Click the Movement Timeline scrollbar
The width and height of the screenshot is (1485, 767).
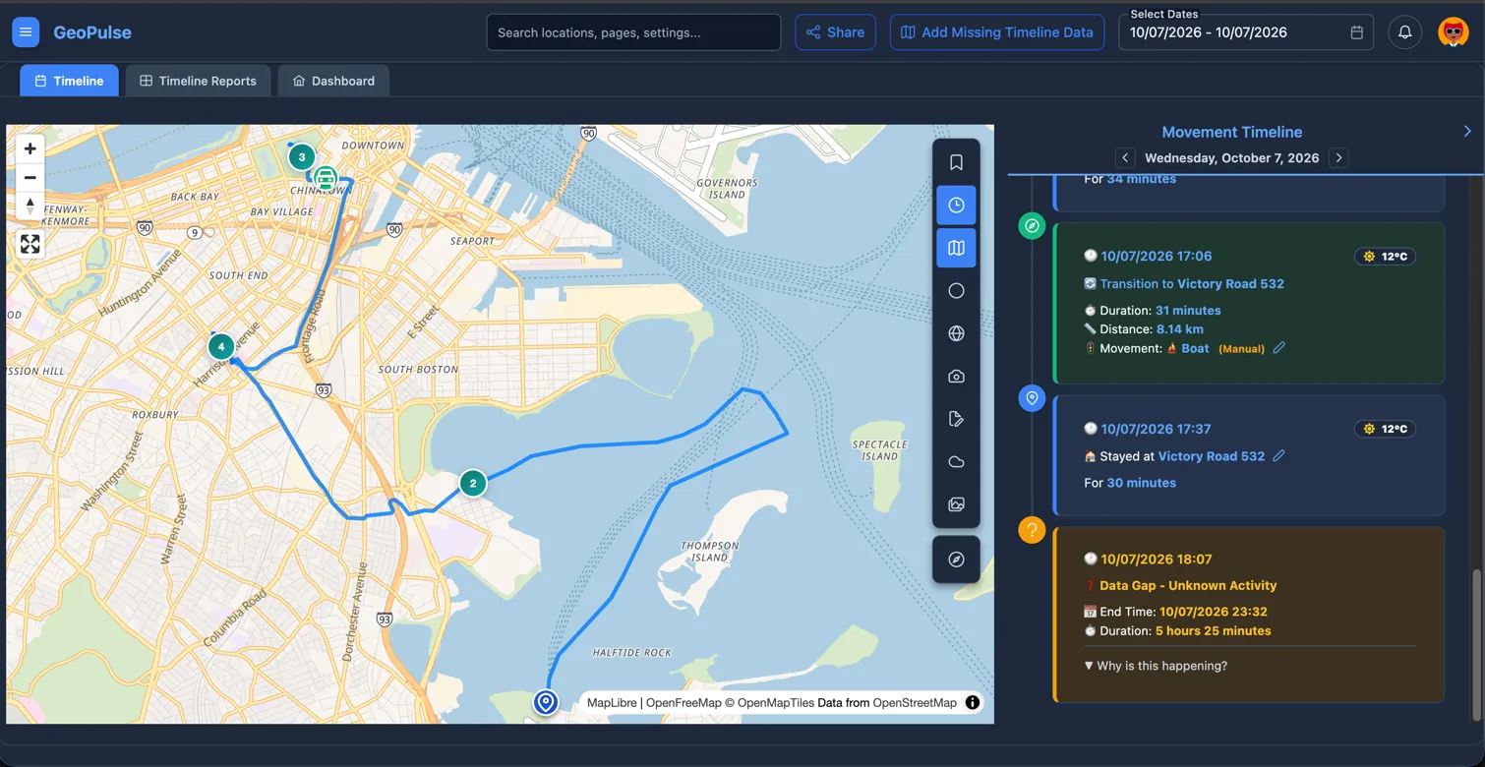click(1475, 644)
